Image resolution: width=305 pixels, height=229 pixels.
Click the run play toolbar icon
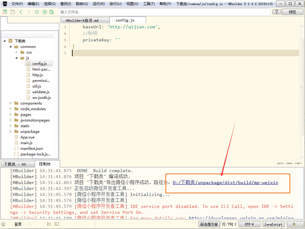pyautogui.click(x=45, y=12)
